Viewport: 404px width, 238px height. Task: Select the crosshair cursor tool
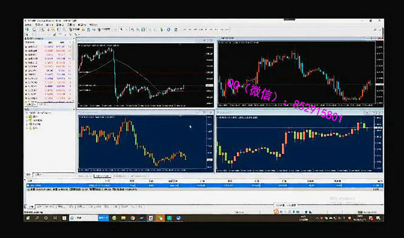[x=121, y=30]
